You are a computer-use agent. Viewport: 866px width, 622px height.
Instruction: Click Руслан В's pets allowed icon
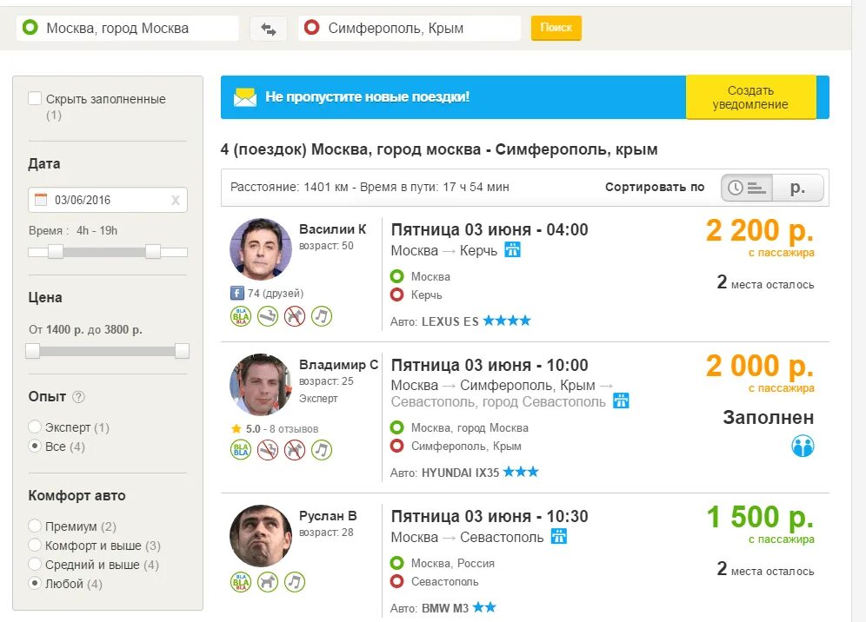click(267, 582)
